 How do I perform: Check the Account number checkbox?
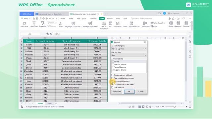[x=113, y=64]
